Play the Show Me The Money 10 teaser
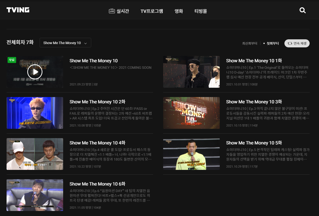The height and width of the screenshot is (216, 319). click(x=35, y=72)
